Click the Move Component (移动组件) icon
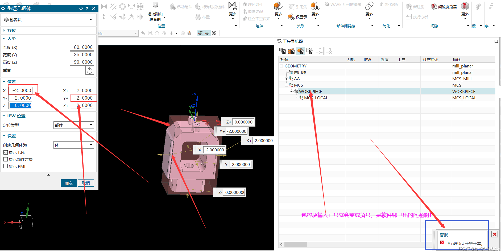 [173, 7]
